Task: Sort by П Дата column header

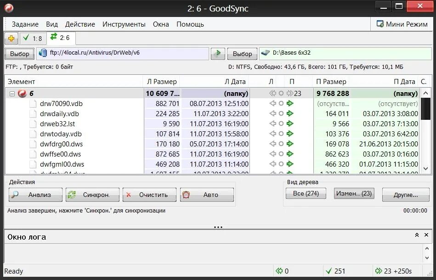Action: [384, 82]
